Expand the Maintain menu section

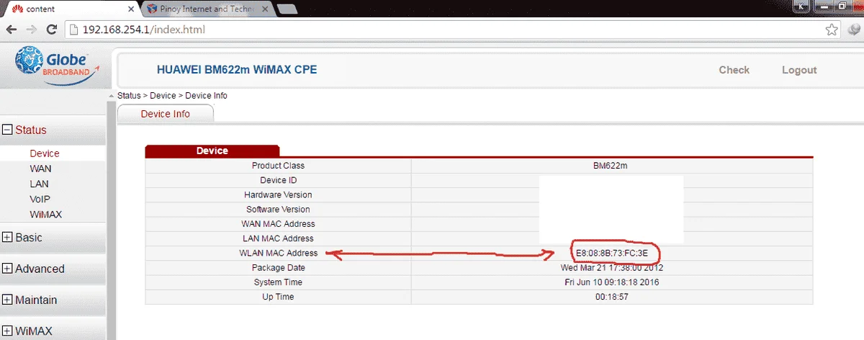(x=8, y=300)
